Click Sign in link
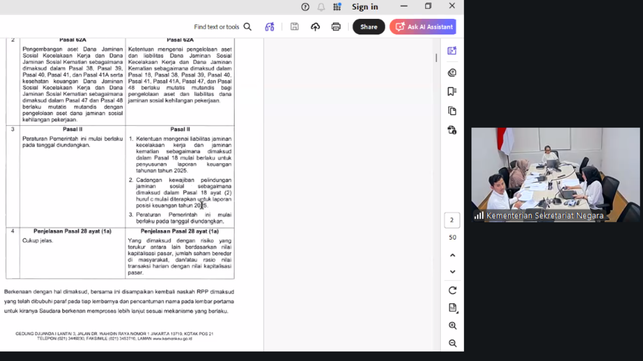The width and height of the screenshot is (643, 361). [365, 7]
